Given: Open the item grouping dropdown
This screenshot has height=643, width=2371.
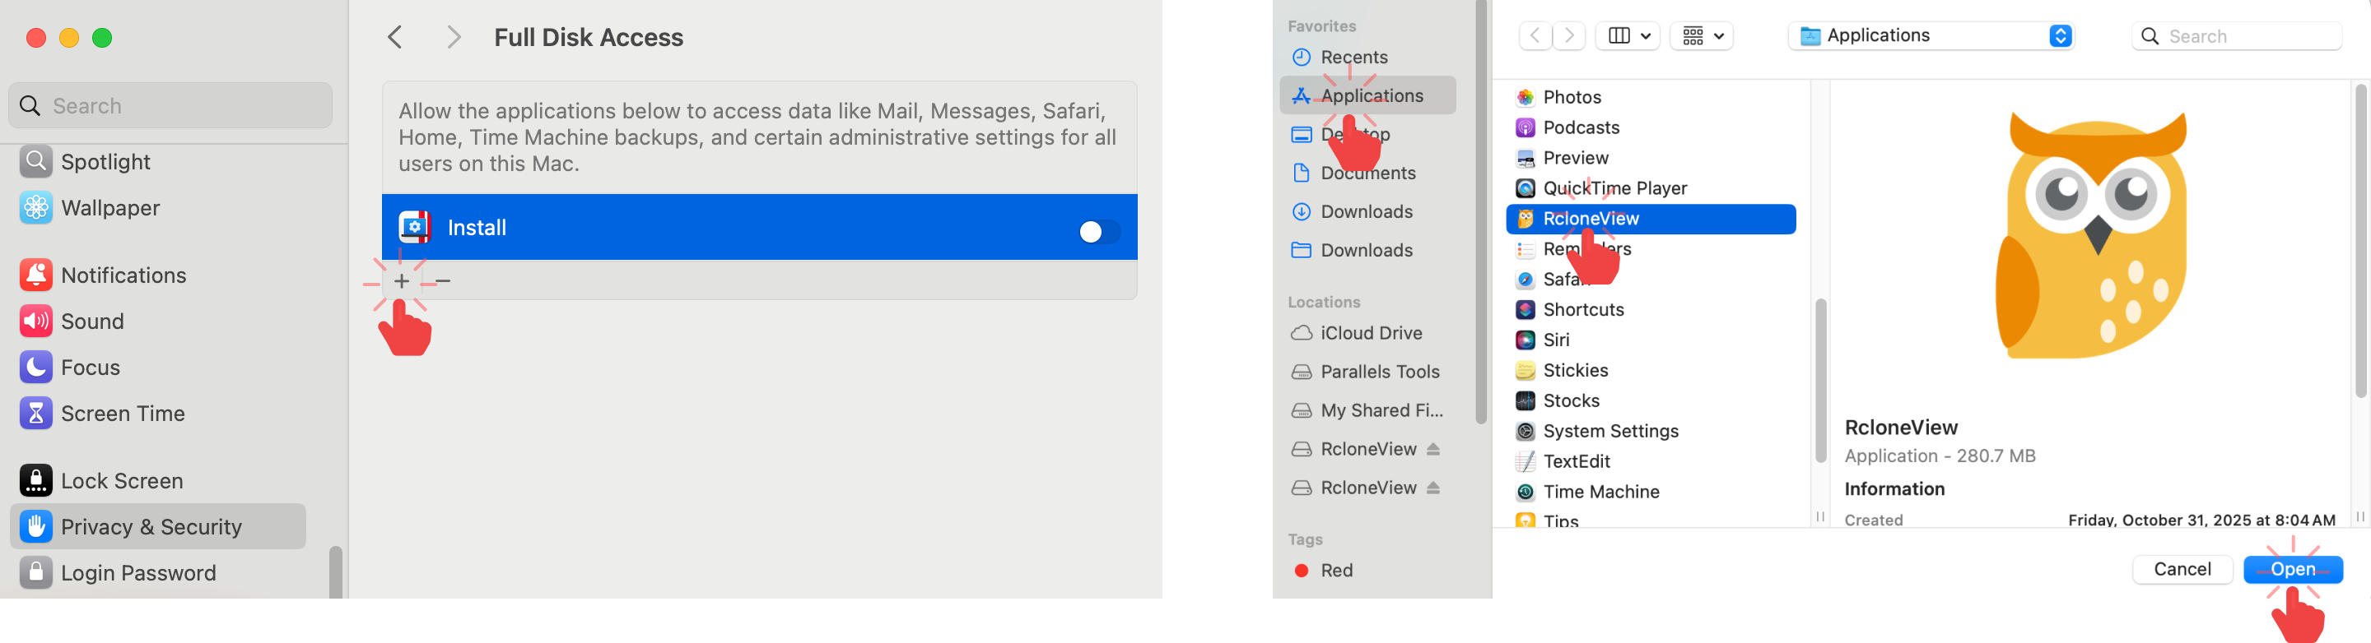Looking at the screenshot, I should [1701, 36].
